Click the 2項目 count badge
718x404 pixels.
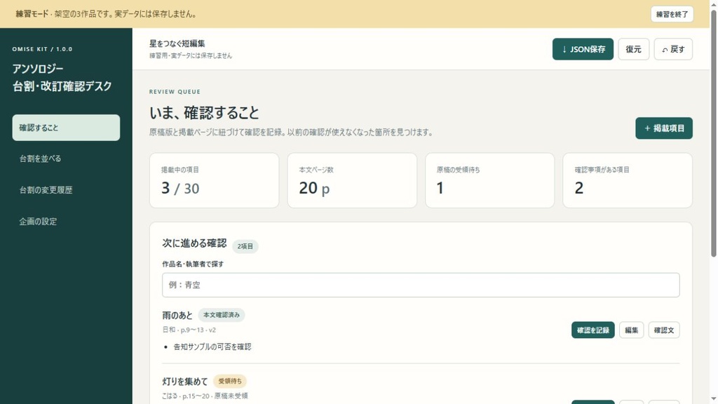point(245,246)
